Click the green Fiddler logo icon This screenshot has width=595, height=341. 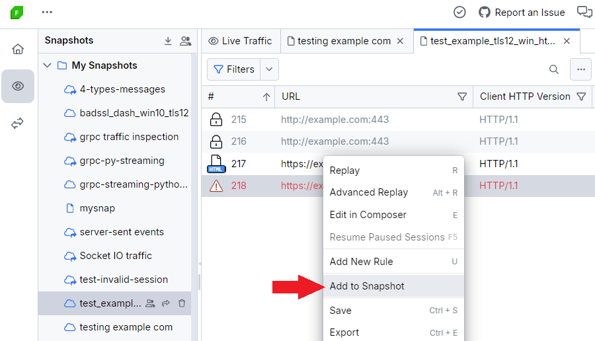[17, 13]
